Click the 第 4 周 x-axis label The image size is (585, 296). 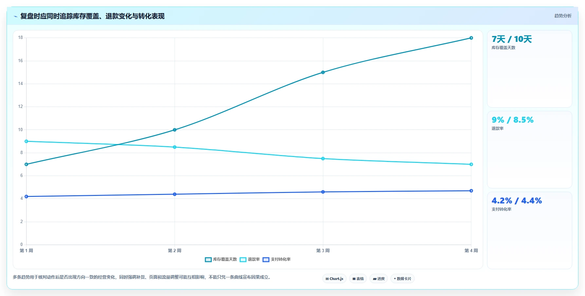[x=471, y=251]
